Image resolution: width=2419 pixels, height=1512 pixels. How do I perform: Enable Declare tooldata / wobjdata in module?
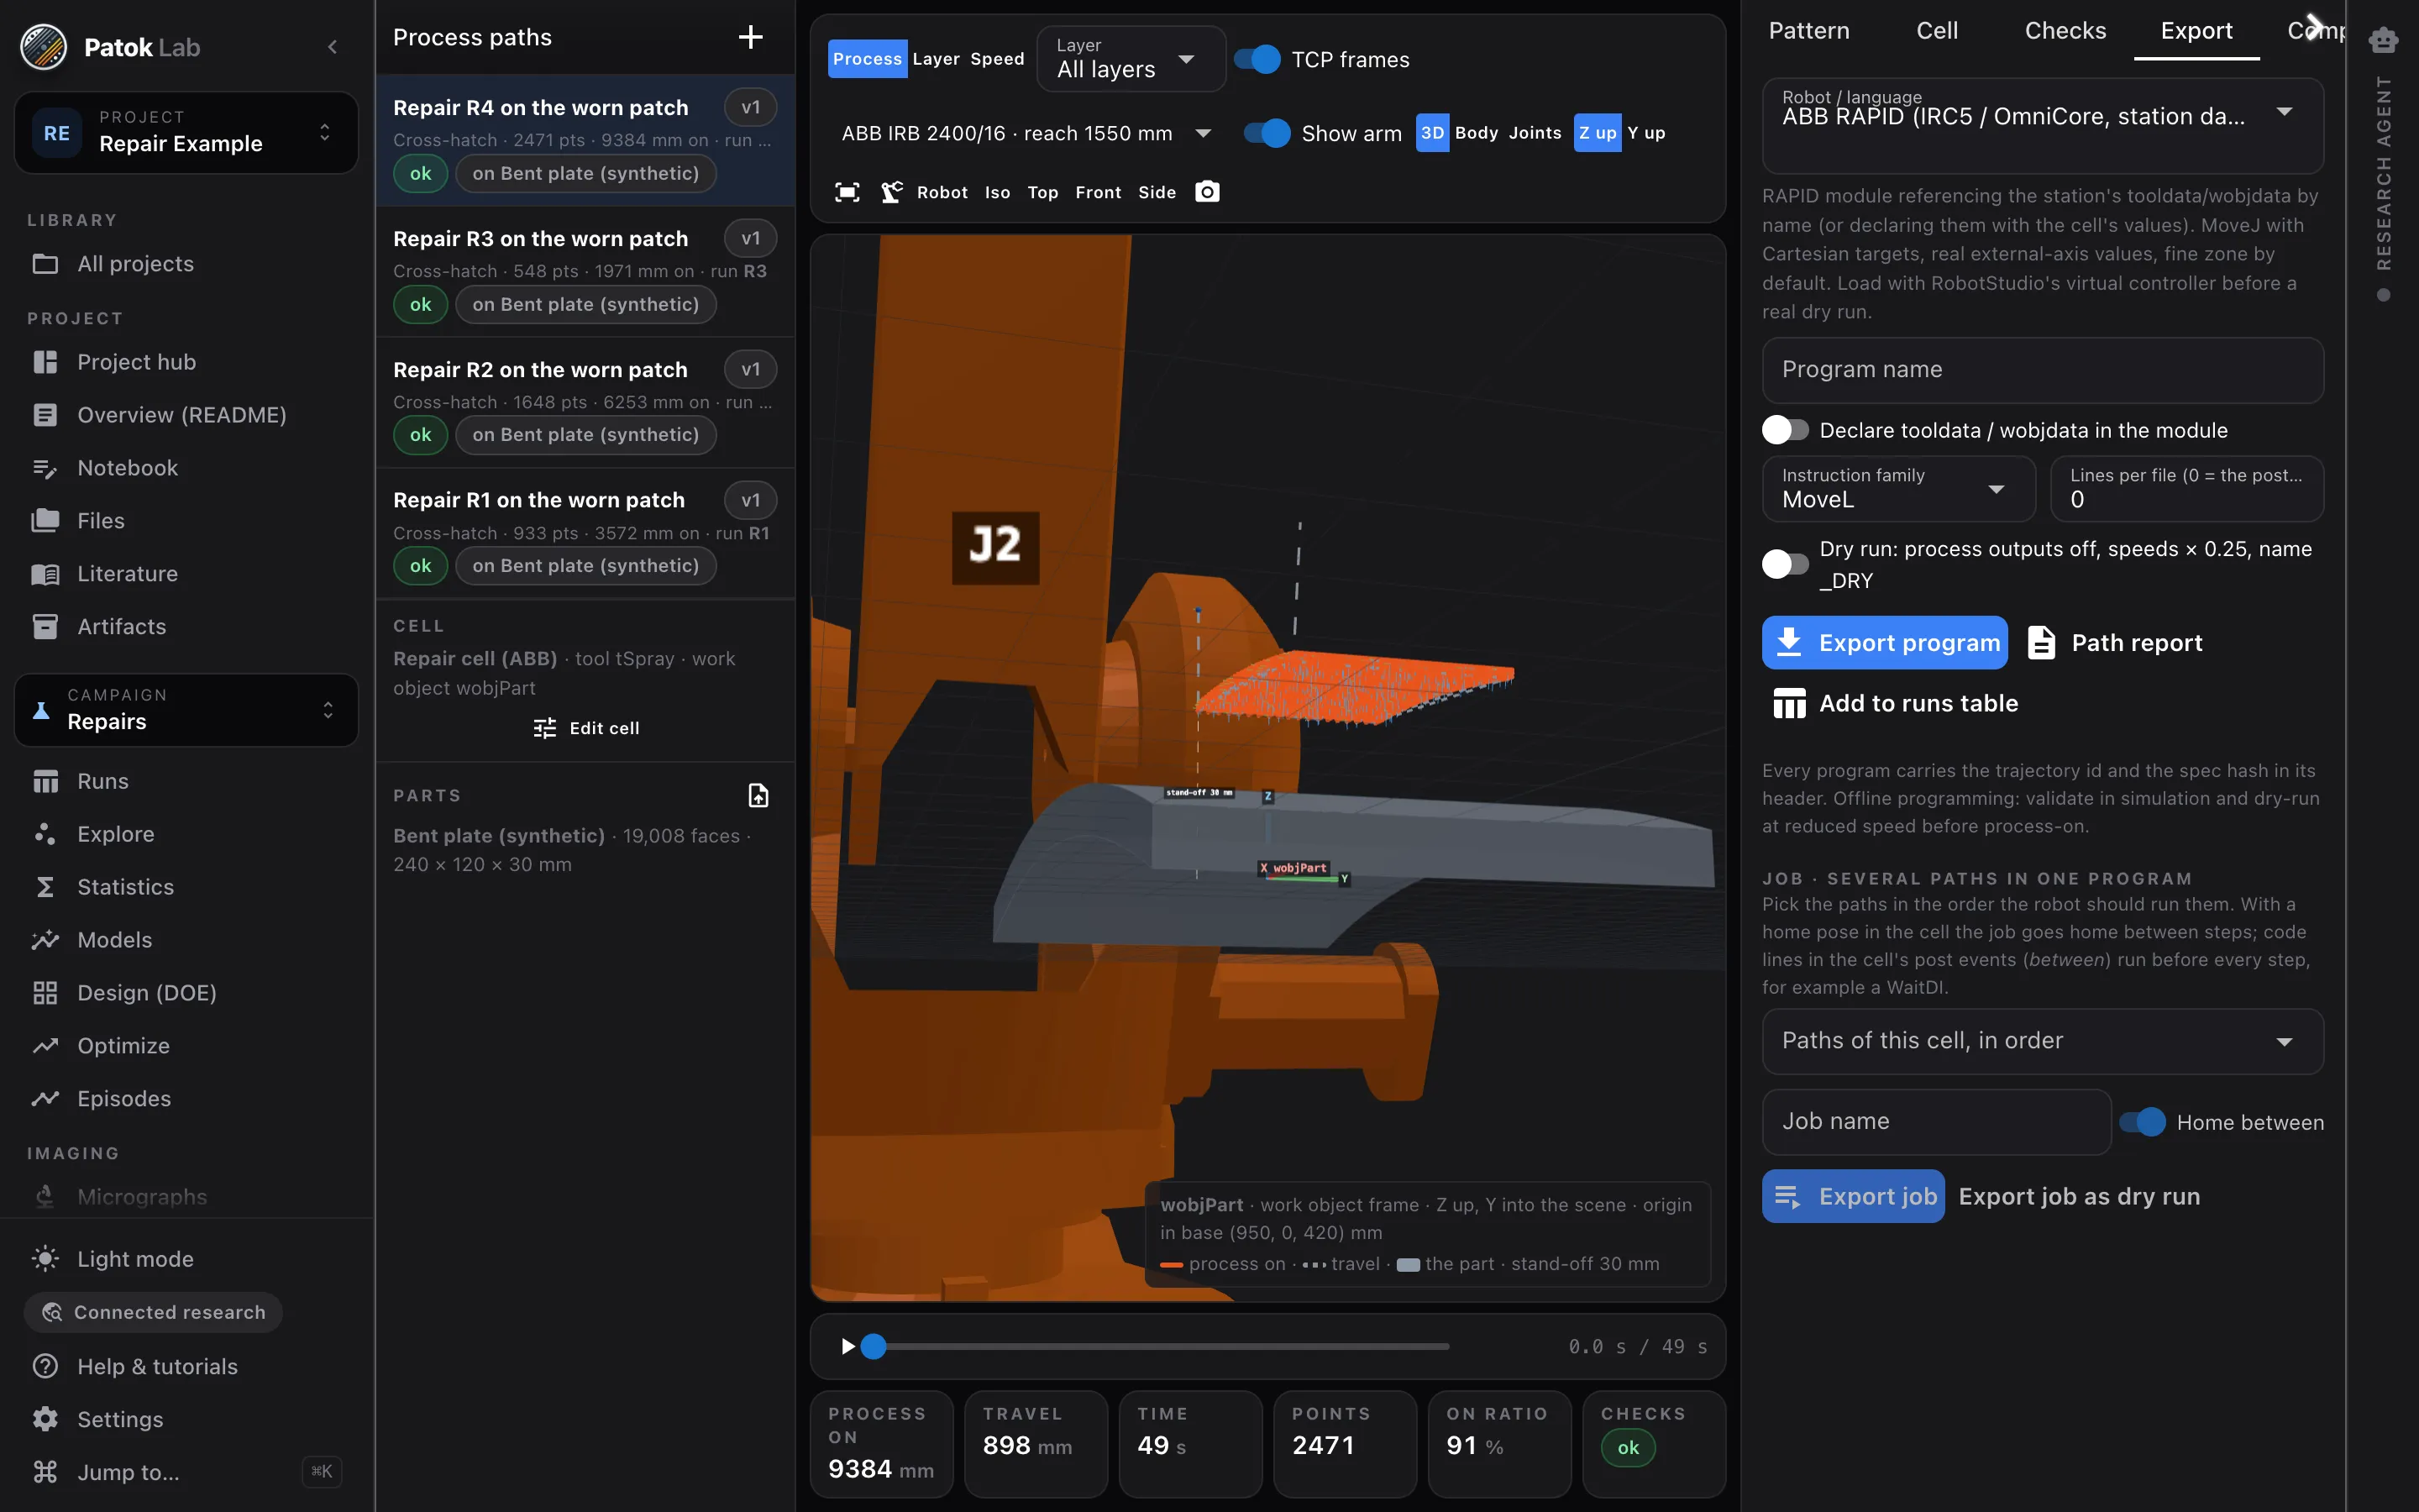[1785, 430]
